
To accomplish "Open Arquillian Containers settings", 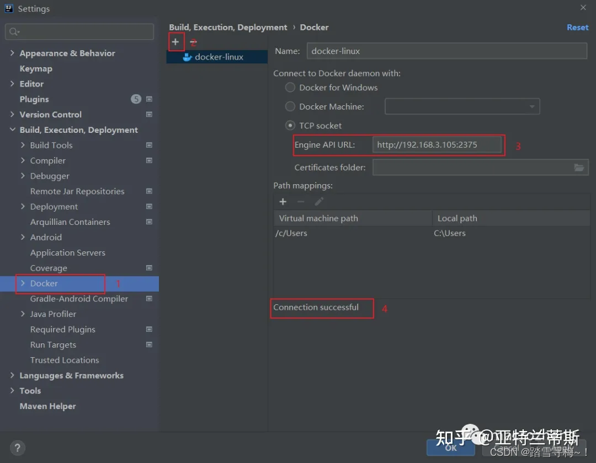I will coord(70,222).
